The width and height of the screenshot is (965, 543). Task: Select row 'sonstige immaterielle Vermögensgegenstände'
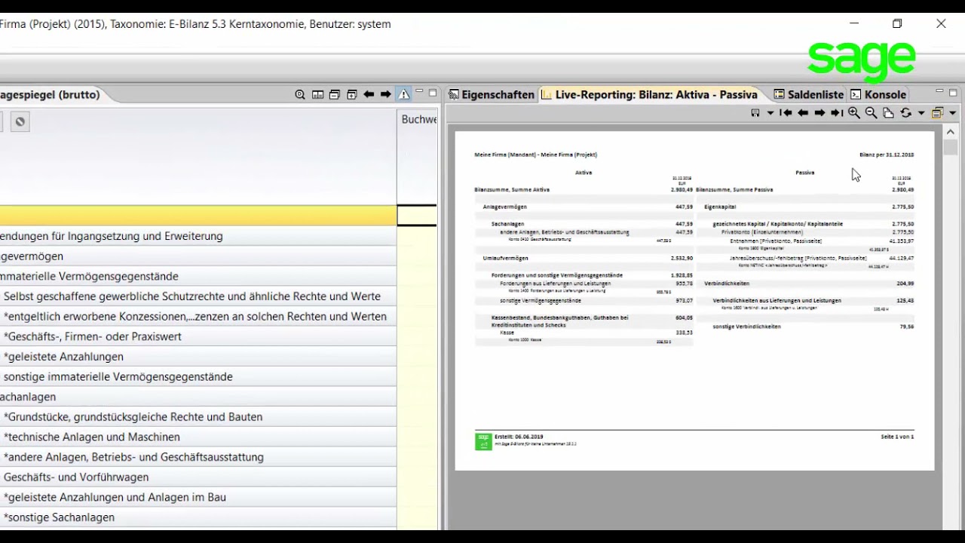click(x=198, y=376)
